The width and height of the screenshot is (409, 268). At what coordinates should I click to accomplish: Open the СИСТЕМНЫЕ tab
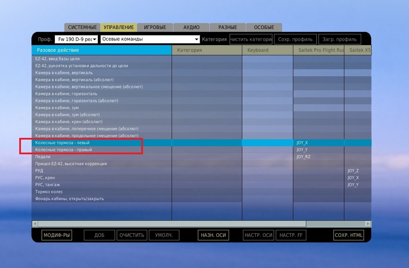(x=82, y=27)
